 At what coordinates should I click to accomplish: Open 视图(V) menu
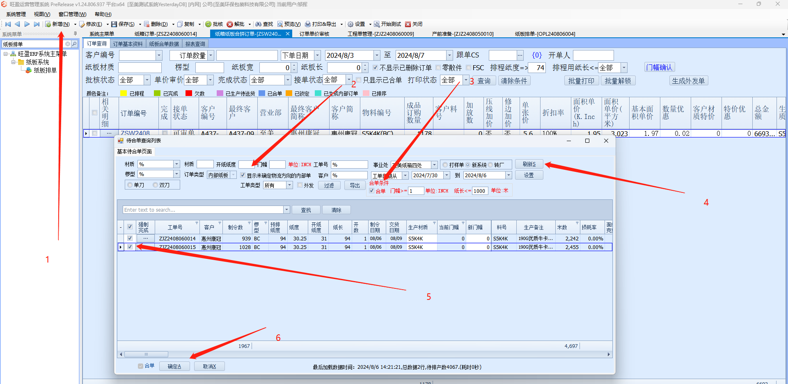click(x=42, y=14)
